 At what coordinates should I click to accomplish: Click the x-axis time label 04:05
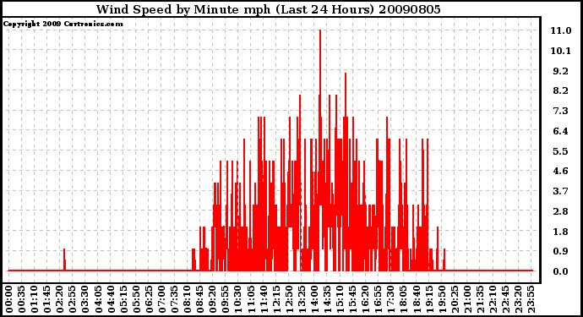coord(98,299)
